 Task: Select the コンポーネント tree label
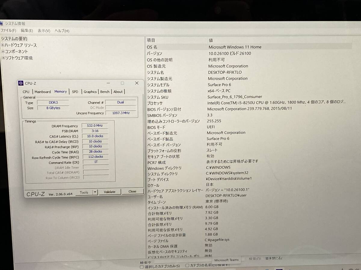click(17, 52)
